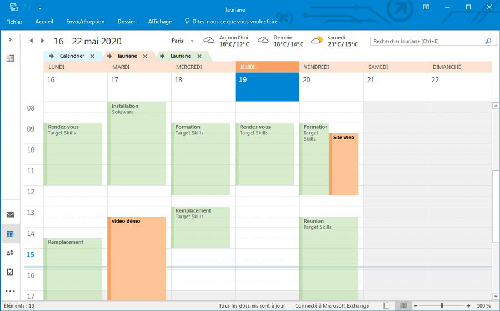Switch to normal view icon in status bar
500x311 pixels.
click(x=386, y=305)
